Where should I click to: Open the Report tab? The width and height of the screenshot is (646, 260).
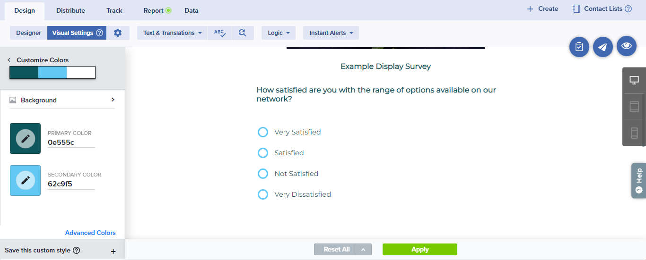pos(154,10)
